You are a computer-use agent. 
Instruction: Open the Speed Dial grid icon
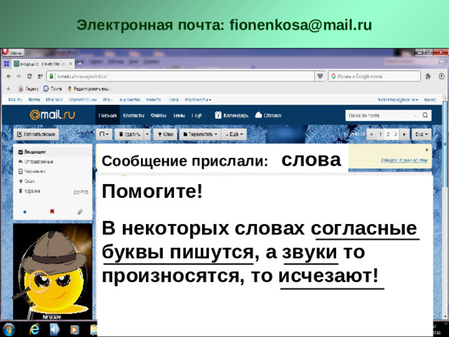click(6, 64)
